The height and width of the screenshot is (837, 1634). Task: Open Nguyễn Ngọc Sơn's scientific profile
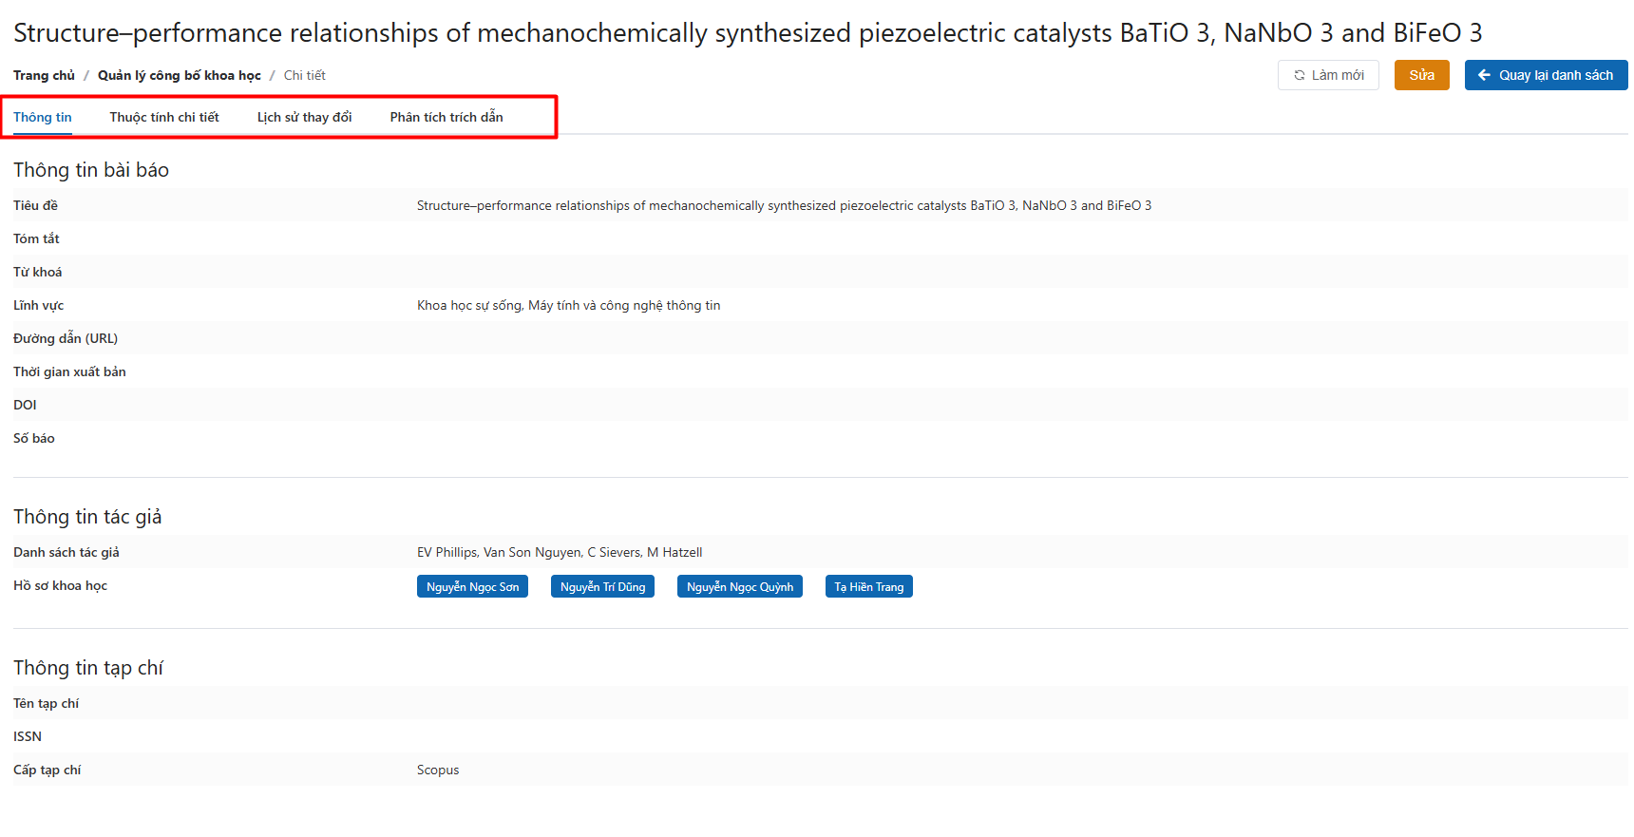click(472, 587)
